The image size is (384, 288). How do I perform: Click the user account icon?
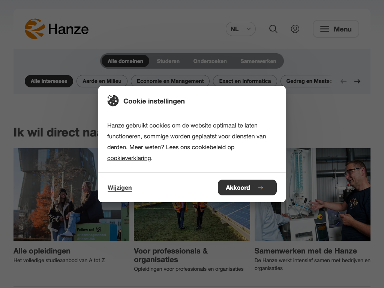pyautogui.click(x=295, y=29)
